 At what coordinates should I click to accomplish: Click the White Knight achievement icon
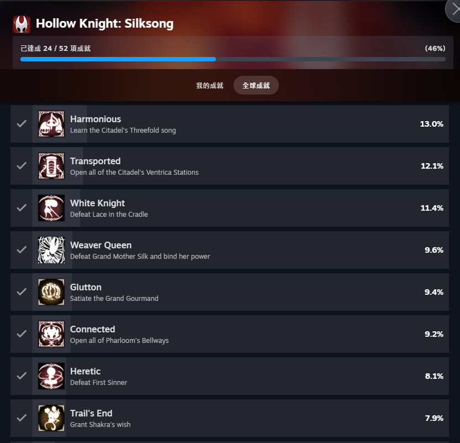[51, 208]
